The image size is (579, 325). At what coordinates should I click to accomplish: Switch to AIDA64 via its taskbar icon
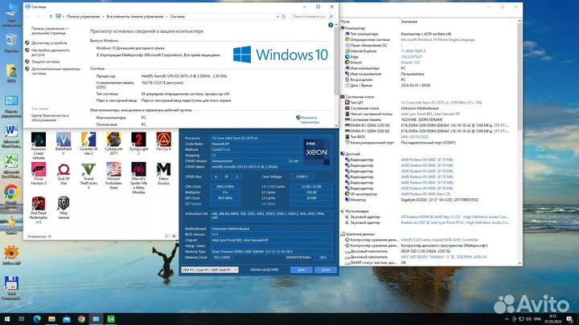[x=111, y=319]
